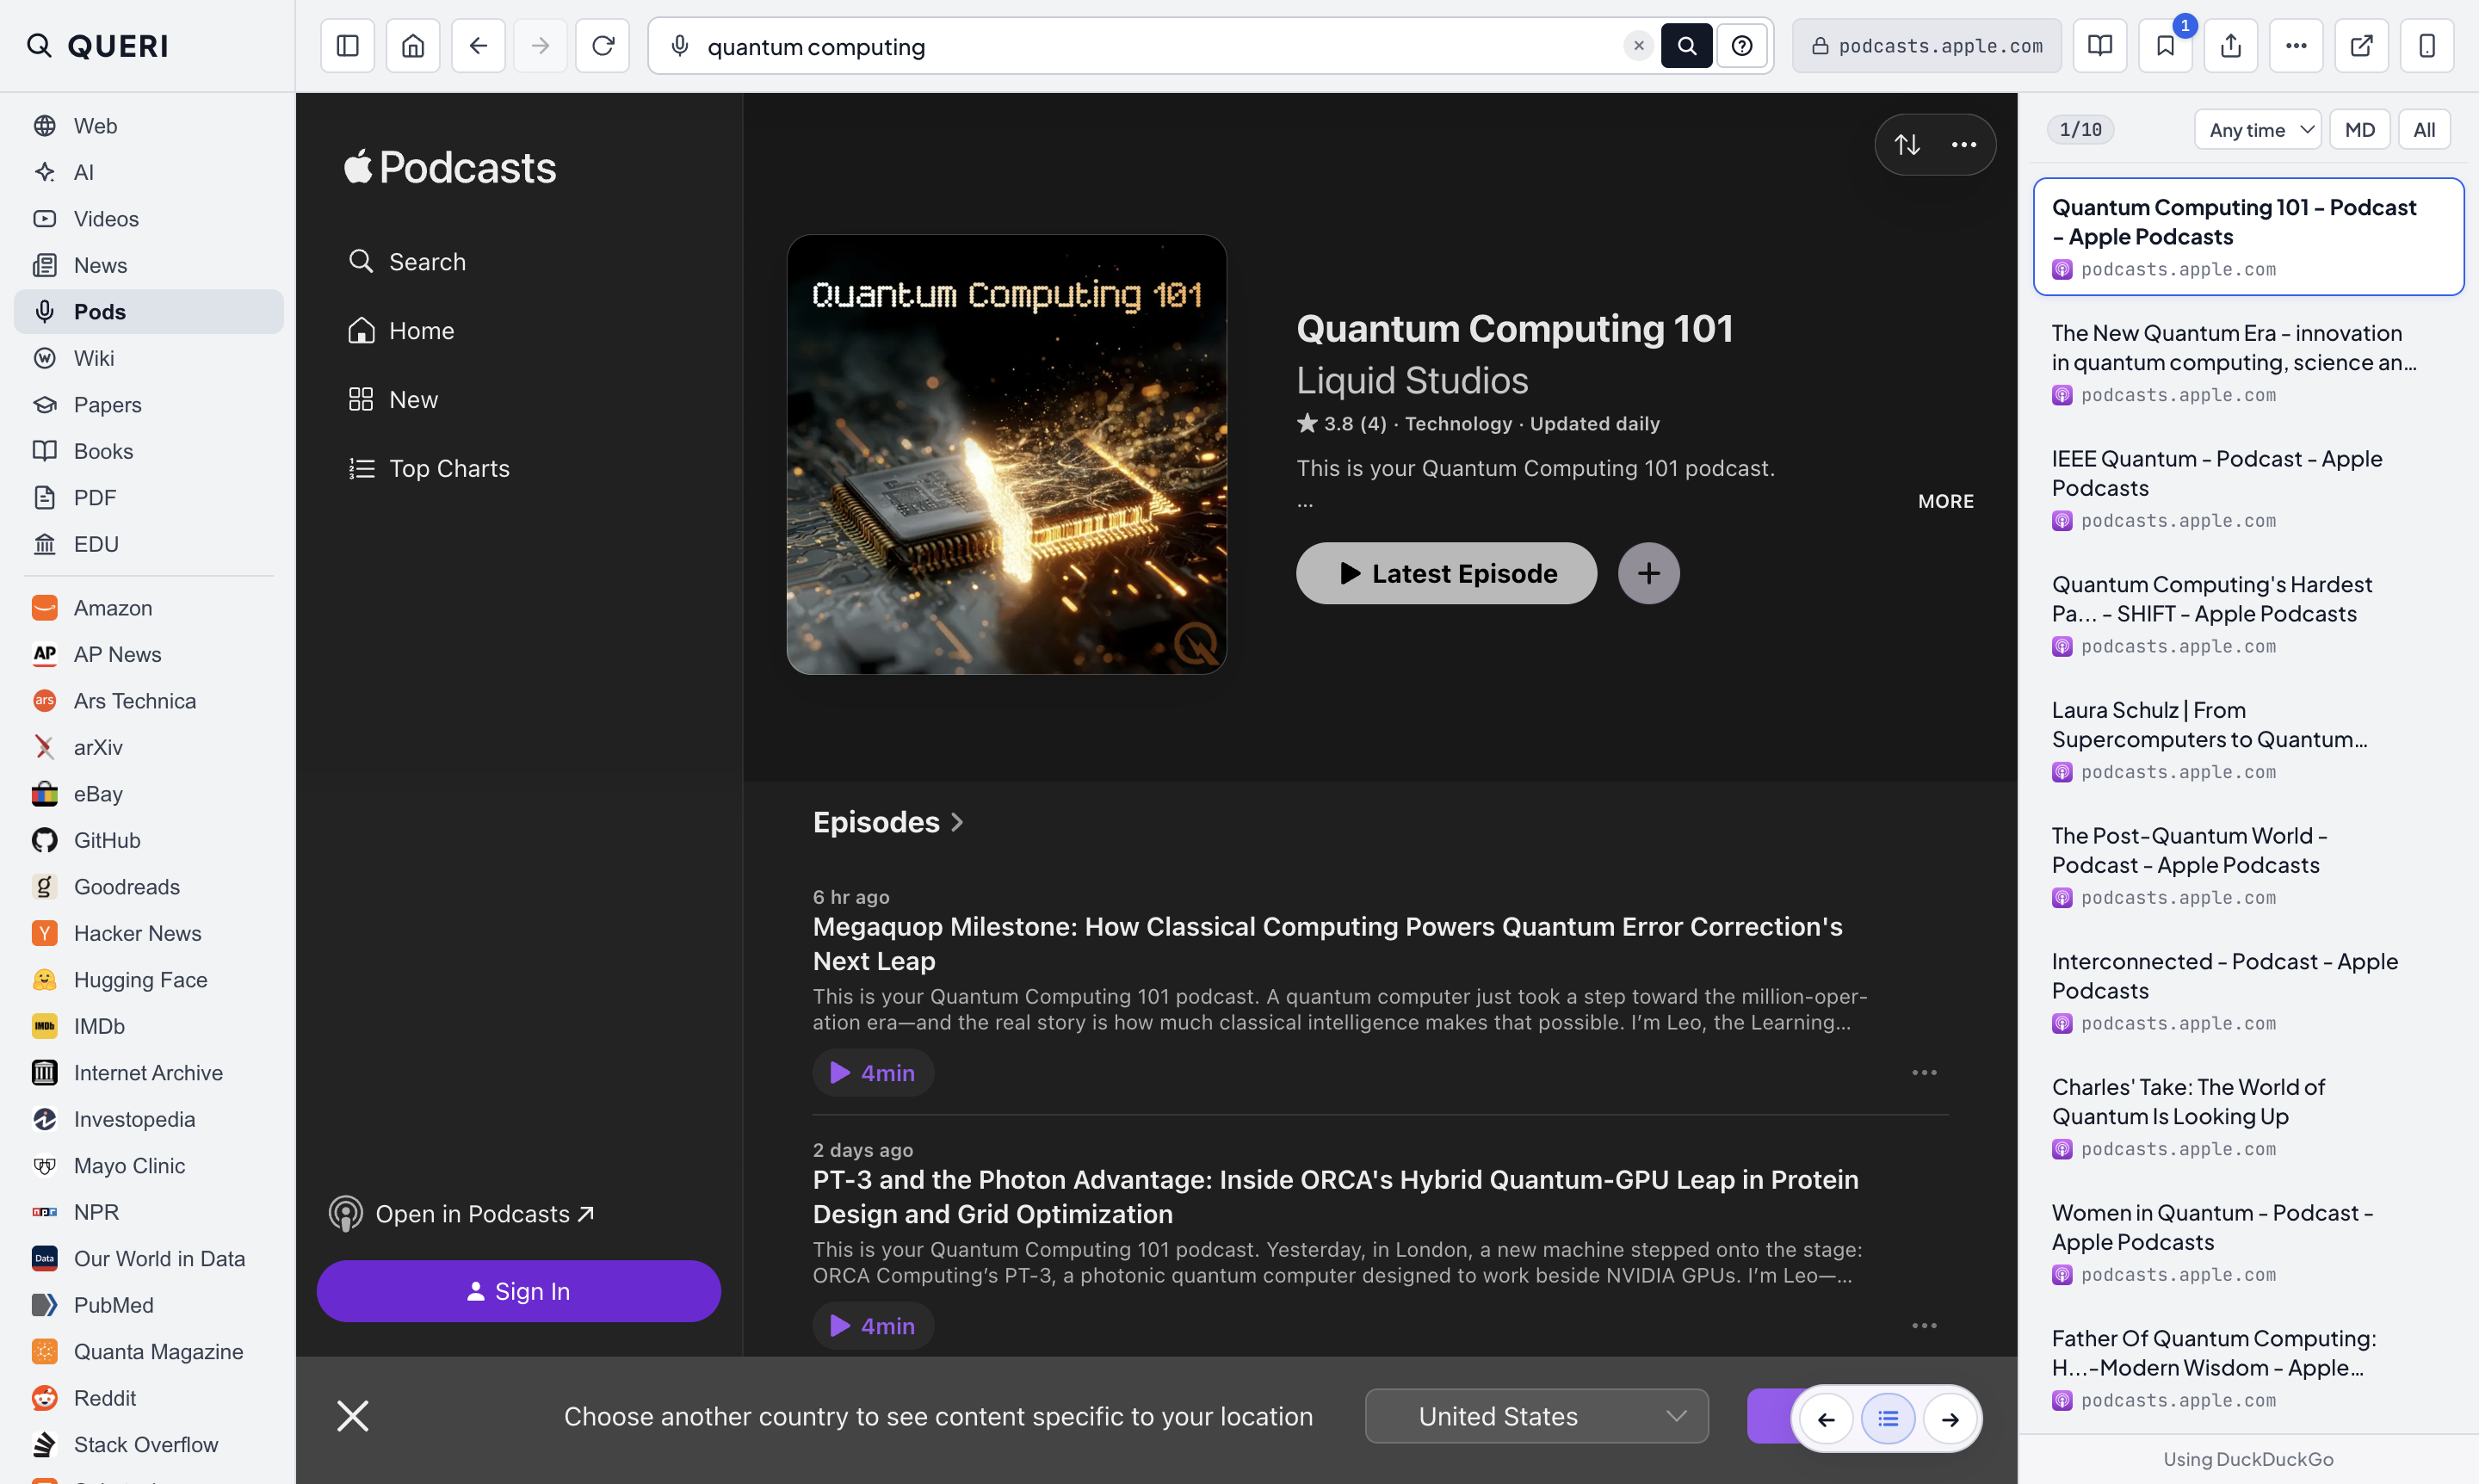Open toolbar more options ellipsis
Screen dimensions: 2479x1484
point(2296,46)
